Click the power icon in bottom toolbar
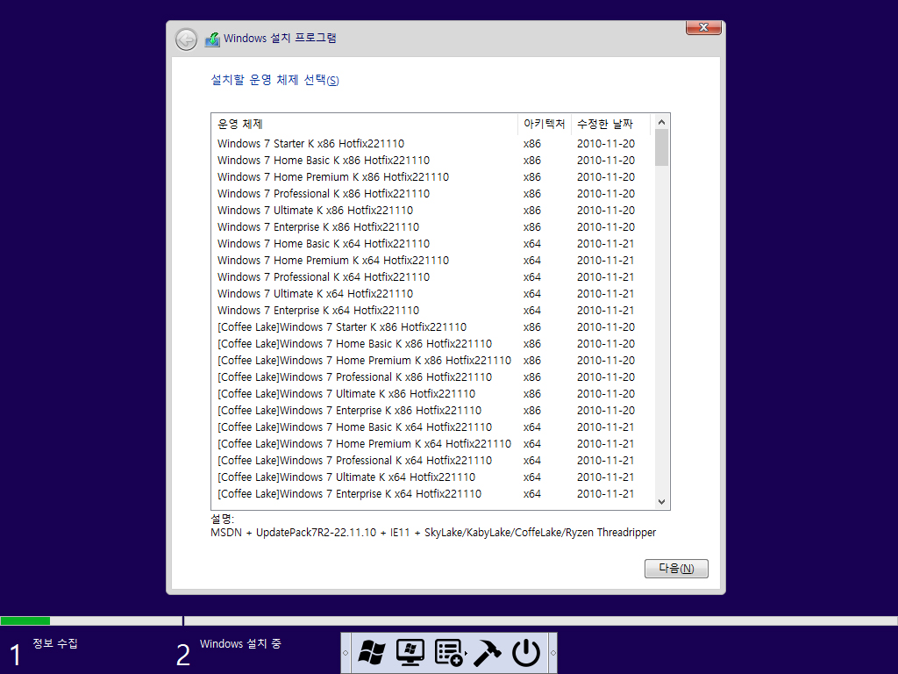Screen dimensions: 898x674 coord(526,653)
